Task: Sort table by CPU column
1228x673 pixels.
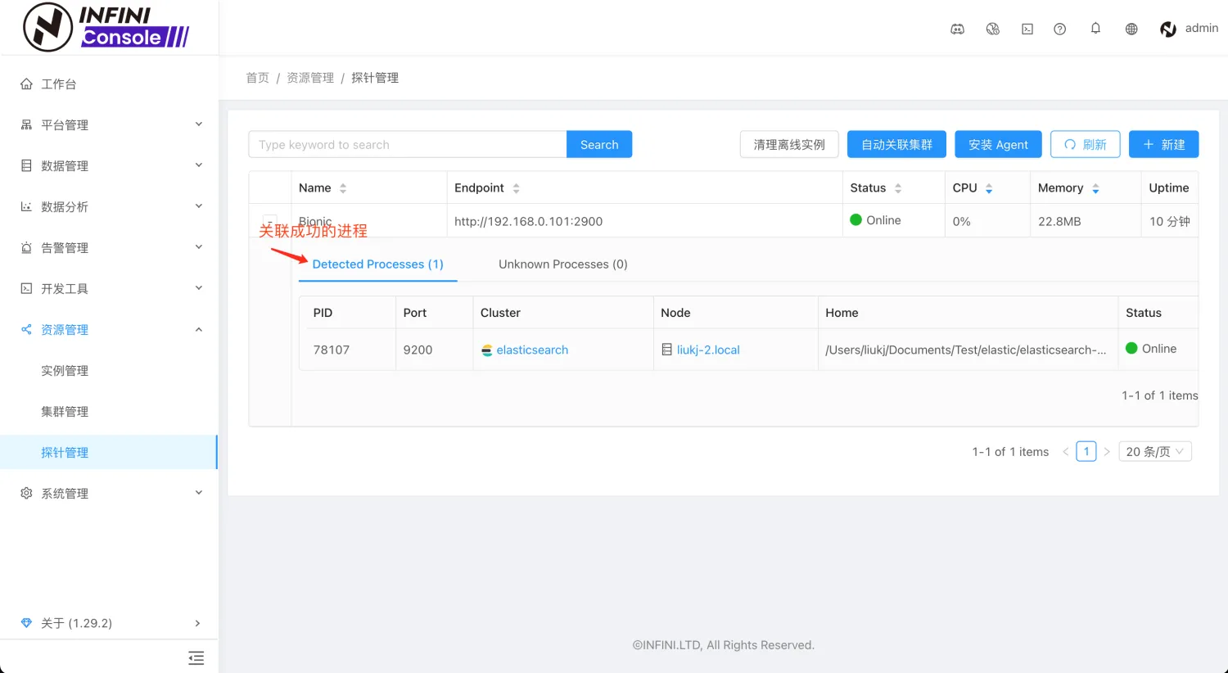Action: [973, 187]
